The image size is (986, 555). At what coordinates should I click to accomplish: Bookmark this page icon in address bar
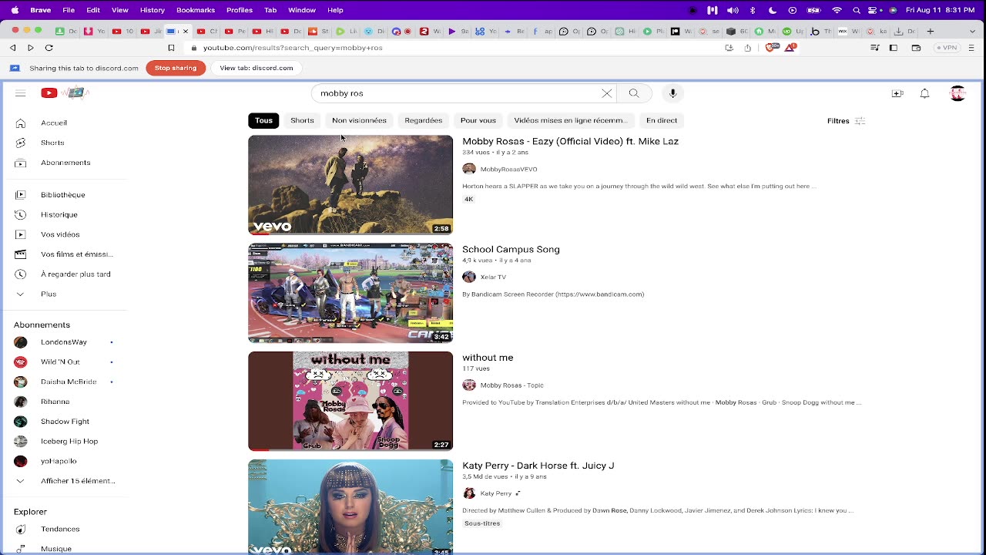(x=171, y=48)
